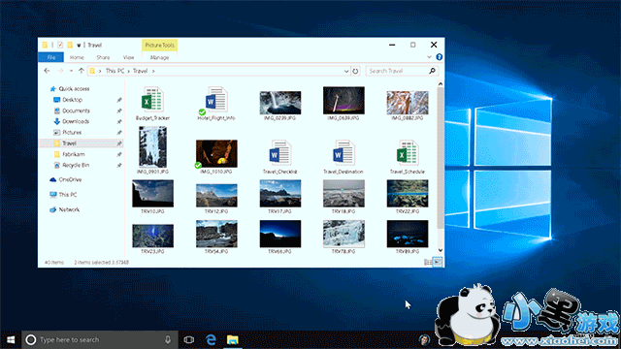Open the View ribbon tab

coord(128,57)
